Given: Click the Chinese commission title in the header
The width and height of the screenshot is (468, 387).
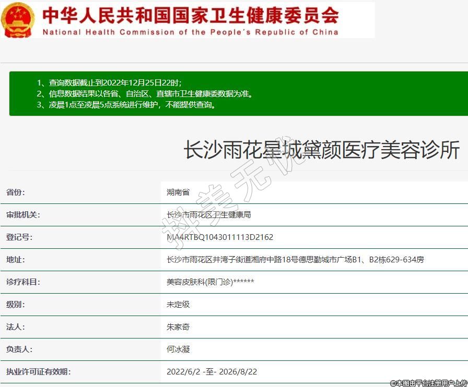Looking at the screenshot, I should click(x=190, y=15).
